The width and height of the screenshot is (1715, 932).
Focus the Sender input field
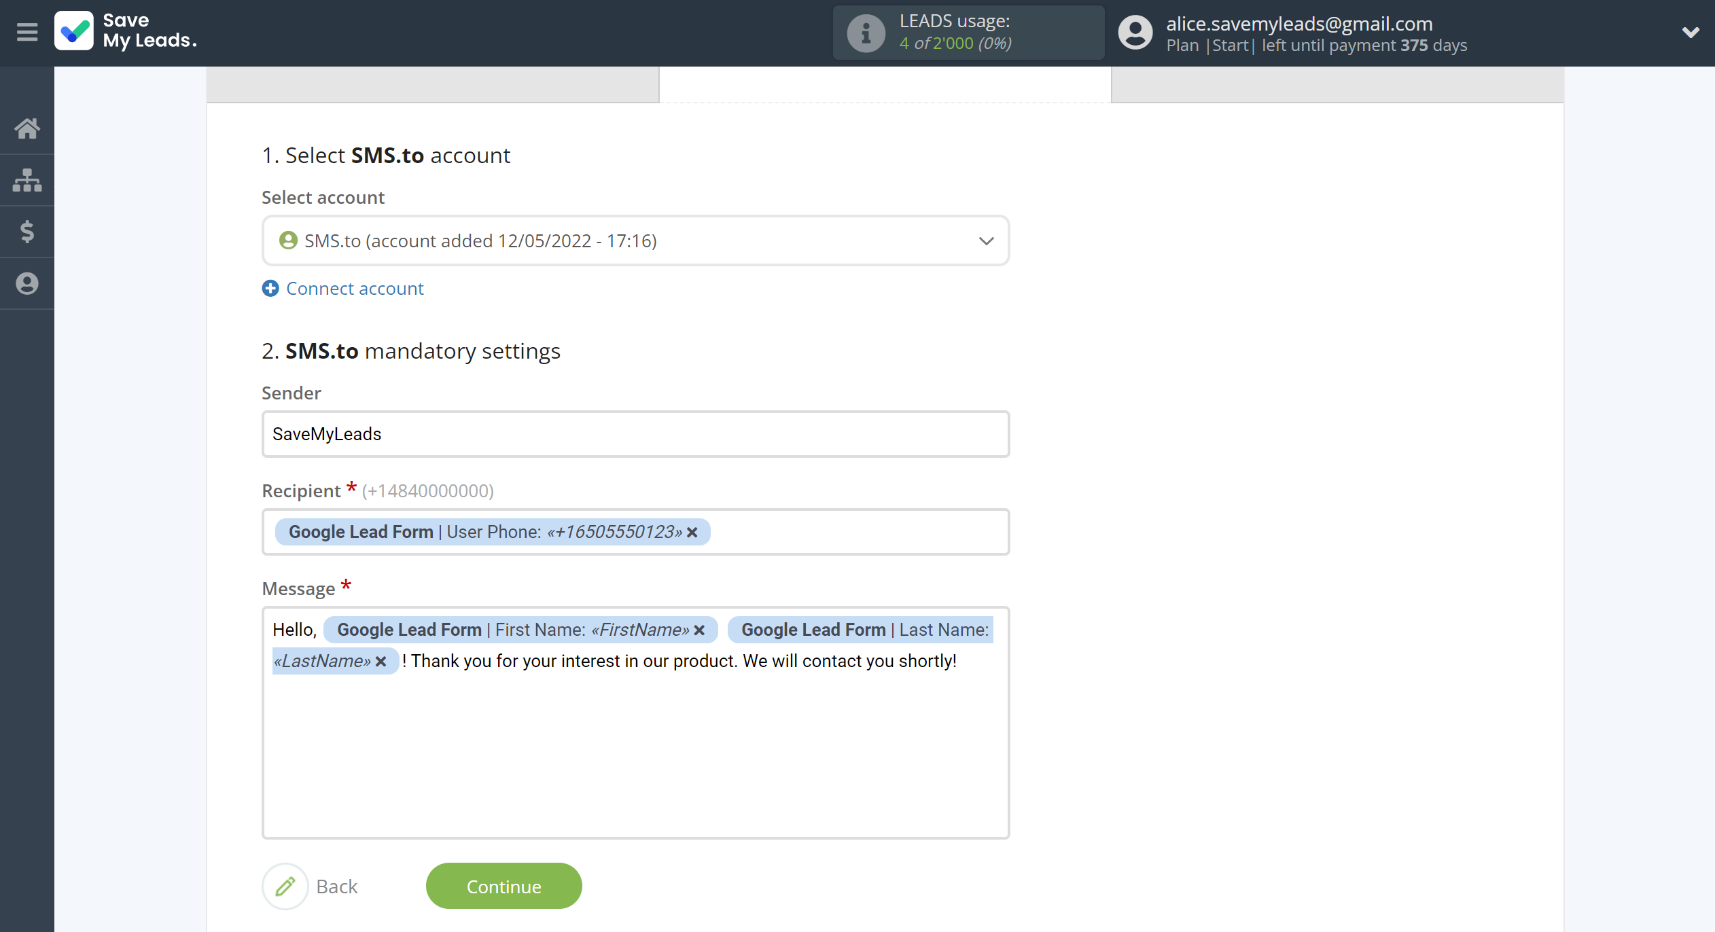point(635,434)
